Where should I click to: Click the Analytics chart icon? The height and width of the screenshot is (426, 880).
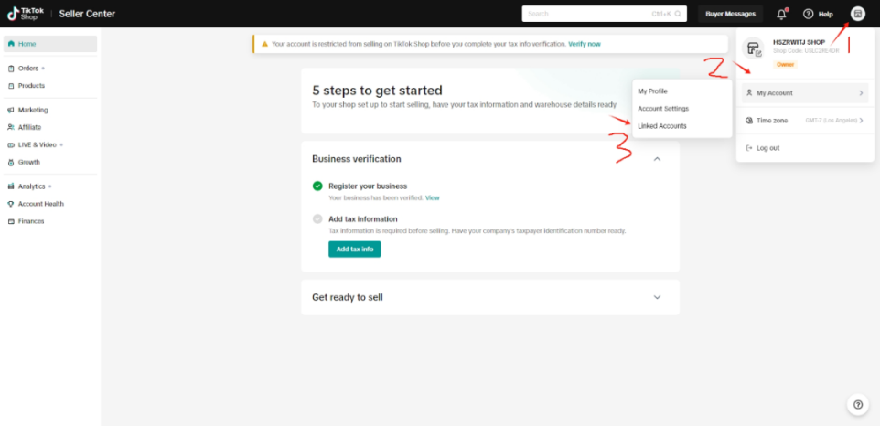(11, 186)
